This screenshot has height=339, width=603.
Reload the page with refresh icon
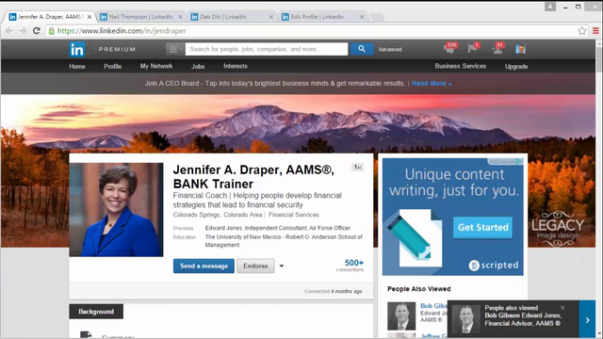point(37,31)
